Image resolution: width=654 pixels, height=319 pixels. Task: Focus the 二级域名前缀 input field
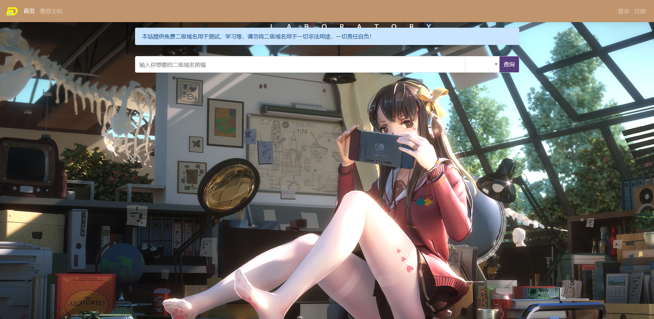[x=300, y=65]
